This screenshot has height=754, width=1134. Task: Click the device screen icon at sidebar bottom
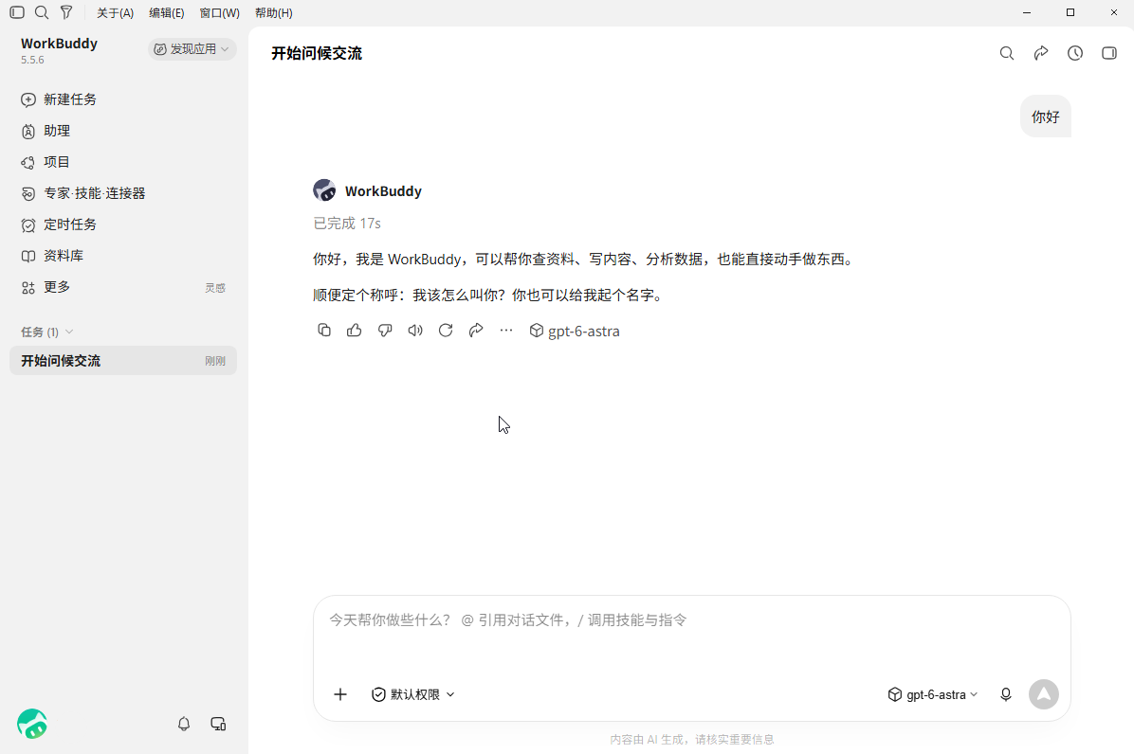pyautogui.click(x=218, y=724)
